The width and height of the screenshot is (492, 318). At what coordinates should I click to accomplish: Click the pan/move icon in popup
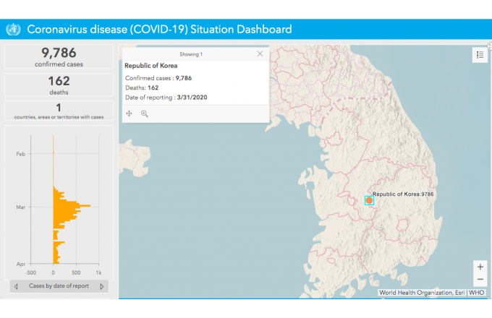(129, 113)
